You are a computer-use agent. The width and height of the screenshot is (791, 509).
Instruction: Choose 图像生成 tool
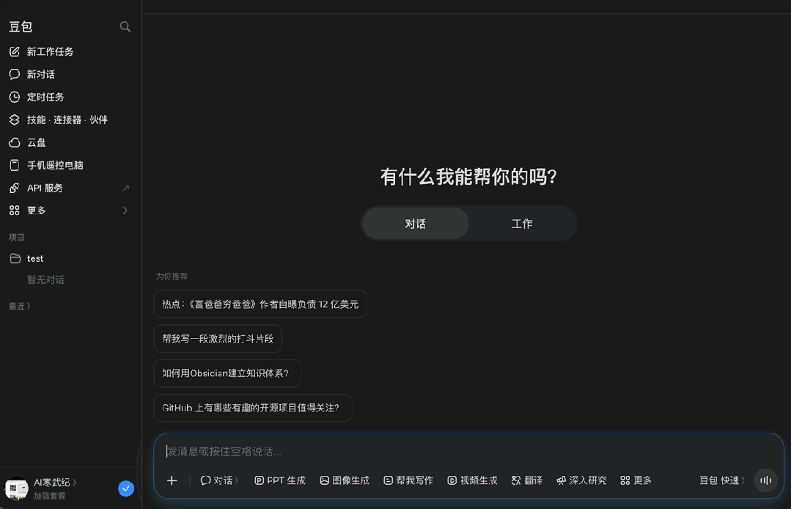coord(345,480)
